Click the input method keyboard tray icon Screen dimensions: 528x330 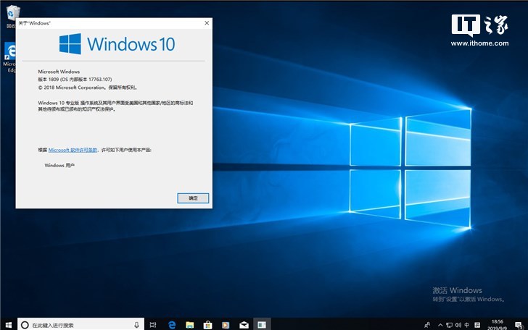[477, 325]
